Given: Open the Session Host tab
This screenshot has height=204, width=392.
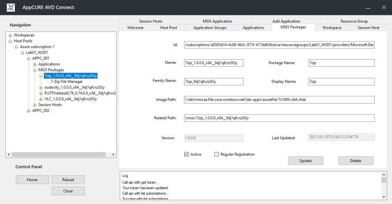Looking at the screenshot, I should [x=368, y=28].
